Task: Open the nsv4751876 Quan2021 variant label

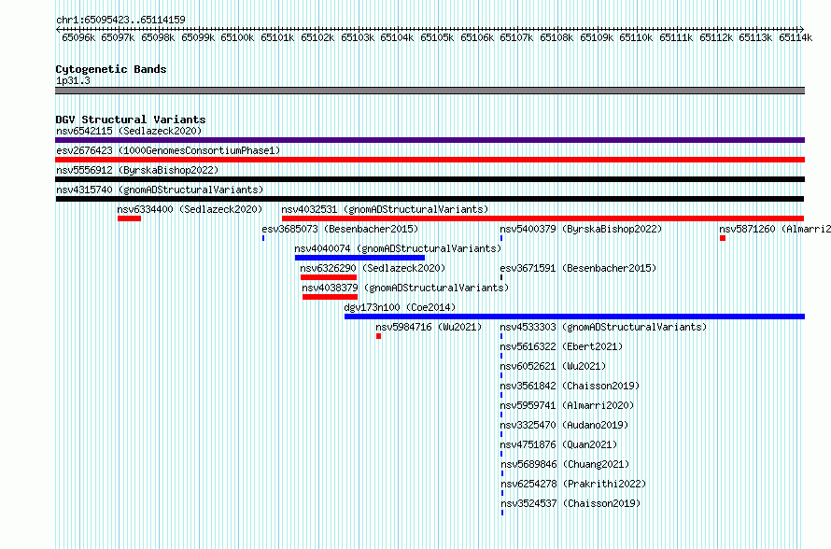Action: 558,444
